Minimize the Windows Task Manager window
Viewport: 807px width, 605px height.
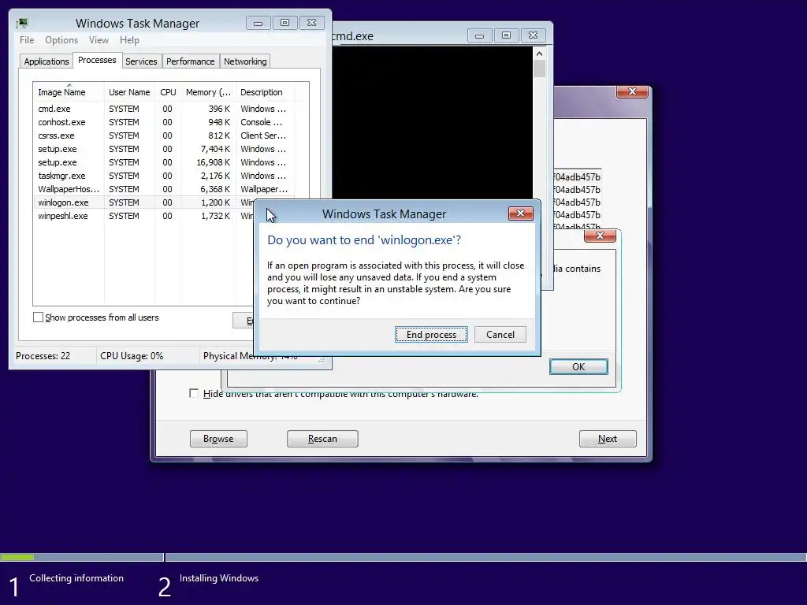[x=258, y=23]
